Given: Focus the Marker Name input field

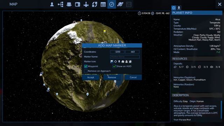Looking at the screenshot, I should click(x=125, y=57).
